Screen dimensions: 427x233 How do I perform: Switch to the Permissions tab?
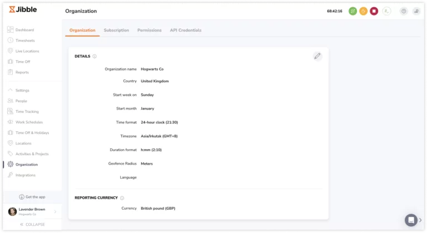[x=149, y=30]
